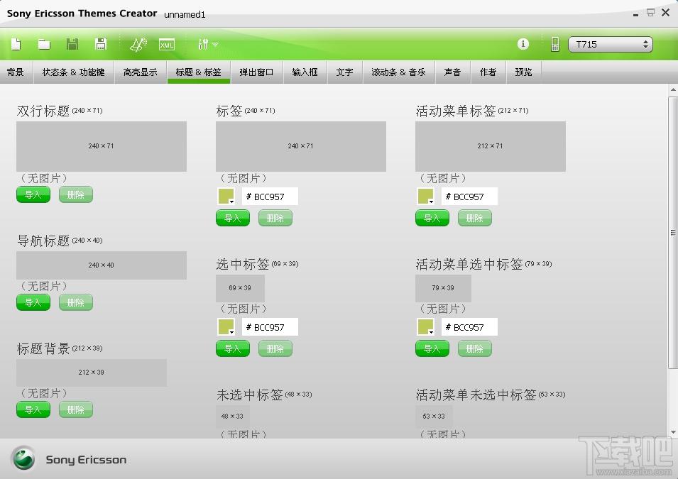Image resolution: width=678 pixels, height=479 pixels.
Task: Open the pencil and compass design tool
Action: point(138,44)
